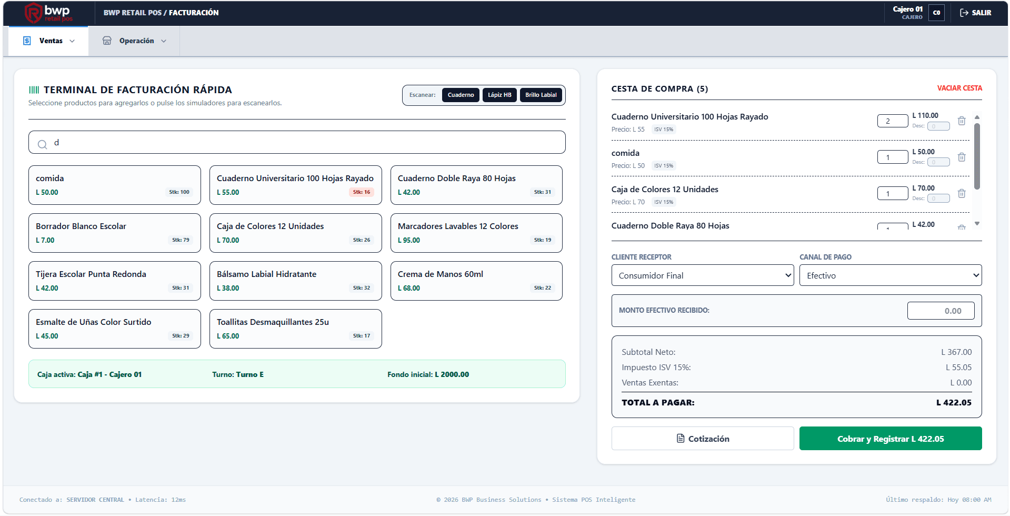Add Marcadores Lavables 12 Colores product
1010x516 pixels.
tap(476, 233)
